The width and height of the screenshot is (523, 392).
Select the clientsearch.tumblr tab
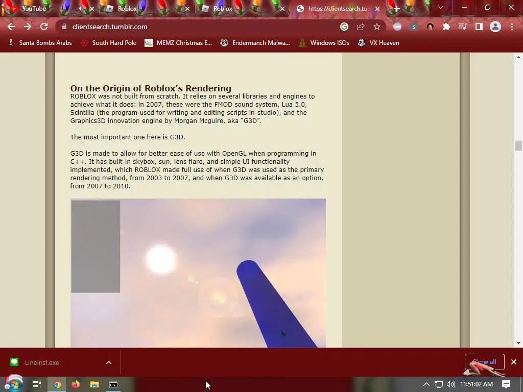coord(339,9)
